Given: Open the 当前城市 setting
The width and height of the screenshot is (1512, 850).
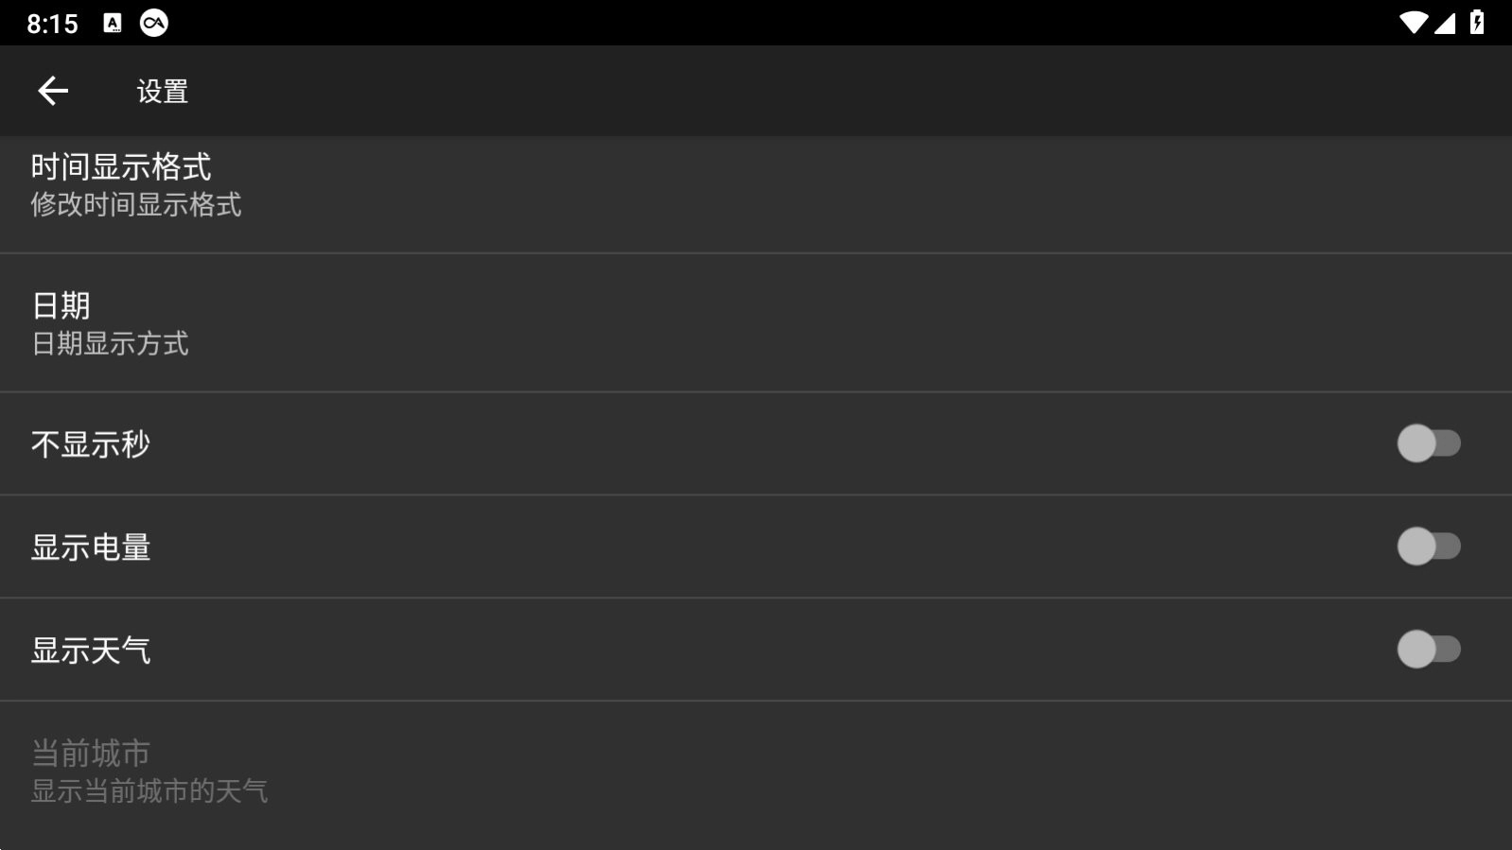Looking at the screenshot, I should [91, 754].
